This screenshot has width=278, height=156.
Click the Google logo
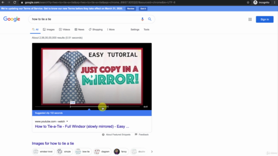pos(12,19)
